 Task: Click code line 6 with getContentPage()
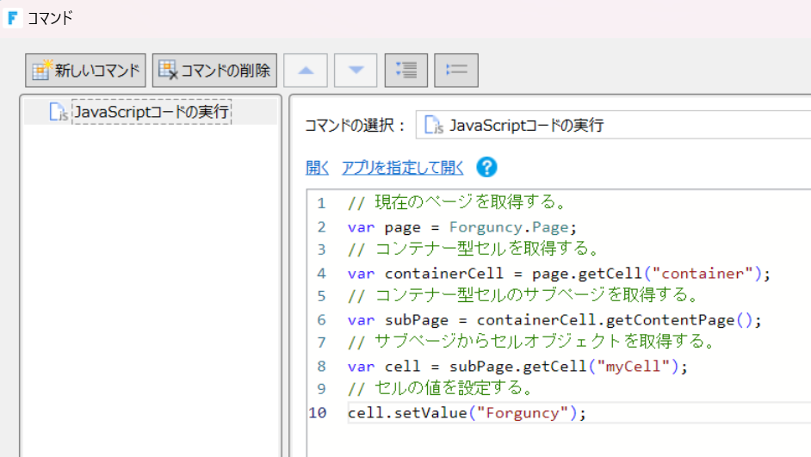(554, 319)
